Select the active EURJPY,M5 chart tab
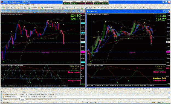 [x=147, y=89]
